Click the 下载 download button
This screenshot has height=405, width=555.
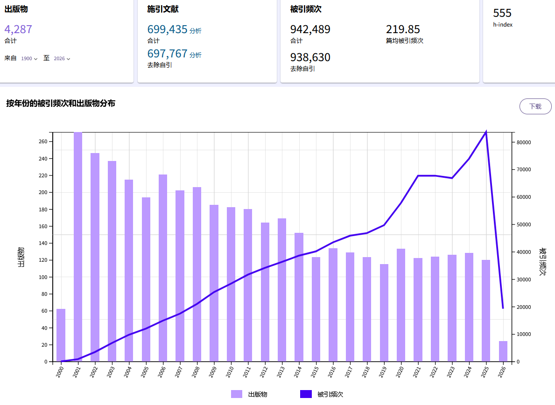[x=535, y=106]
